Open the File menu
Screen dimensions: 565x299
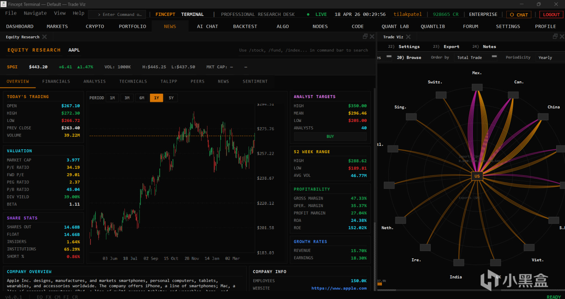click(x=11, y=13)
